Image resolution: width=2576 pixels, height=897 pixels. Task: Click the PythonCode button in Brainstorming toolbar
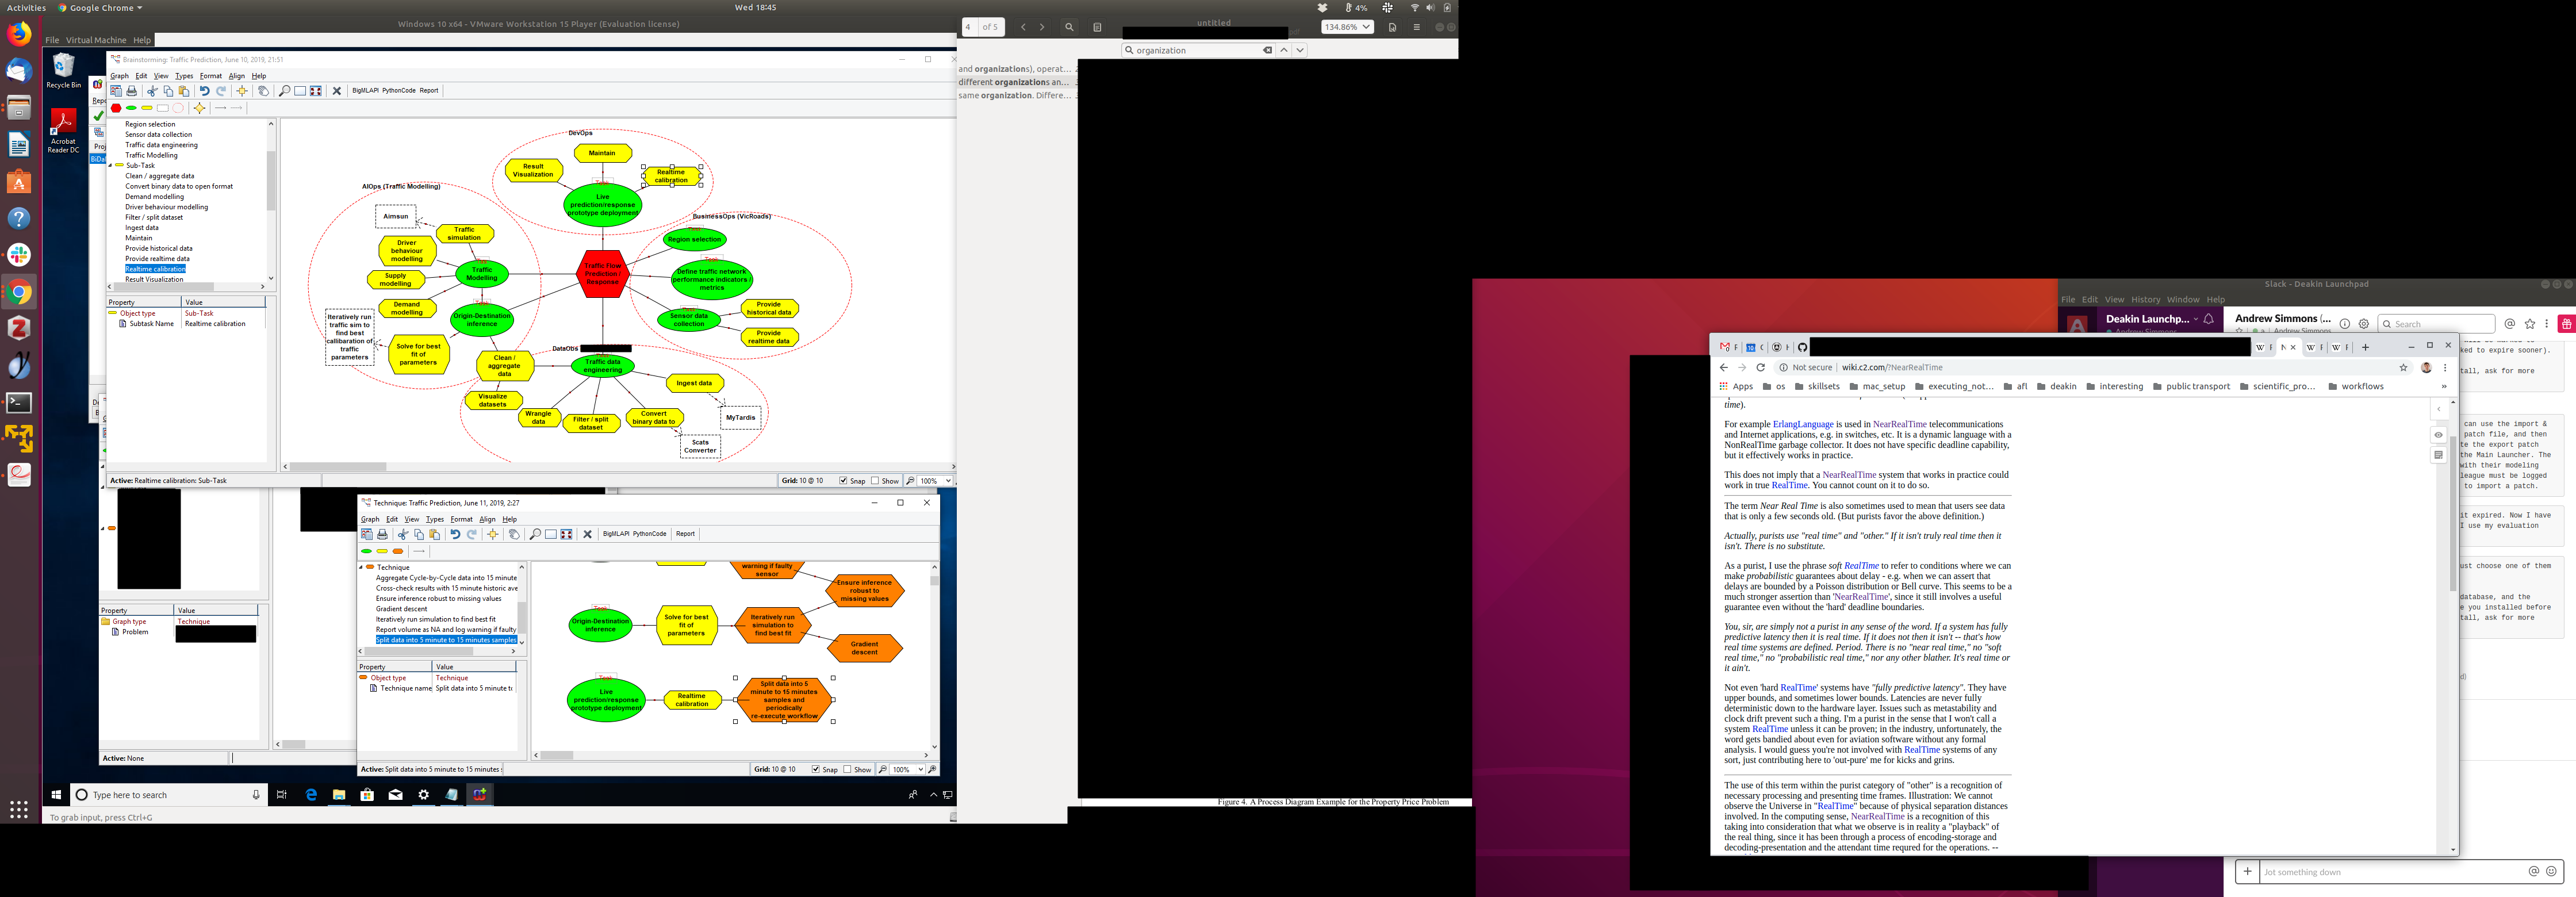(x=398, y=91)
